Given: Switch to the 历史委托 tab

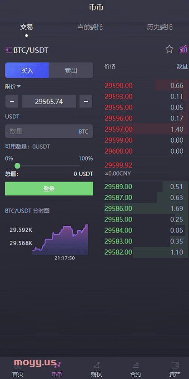Looking at the screenshot, I should point(159,27).
